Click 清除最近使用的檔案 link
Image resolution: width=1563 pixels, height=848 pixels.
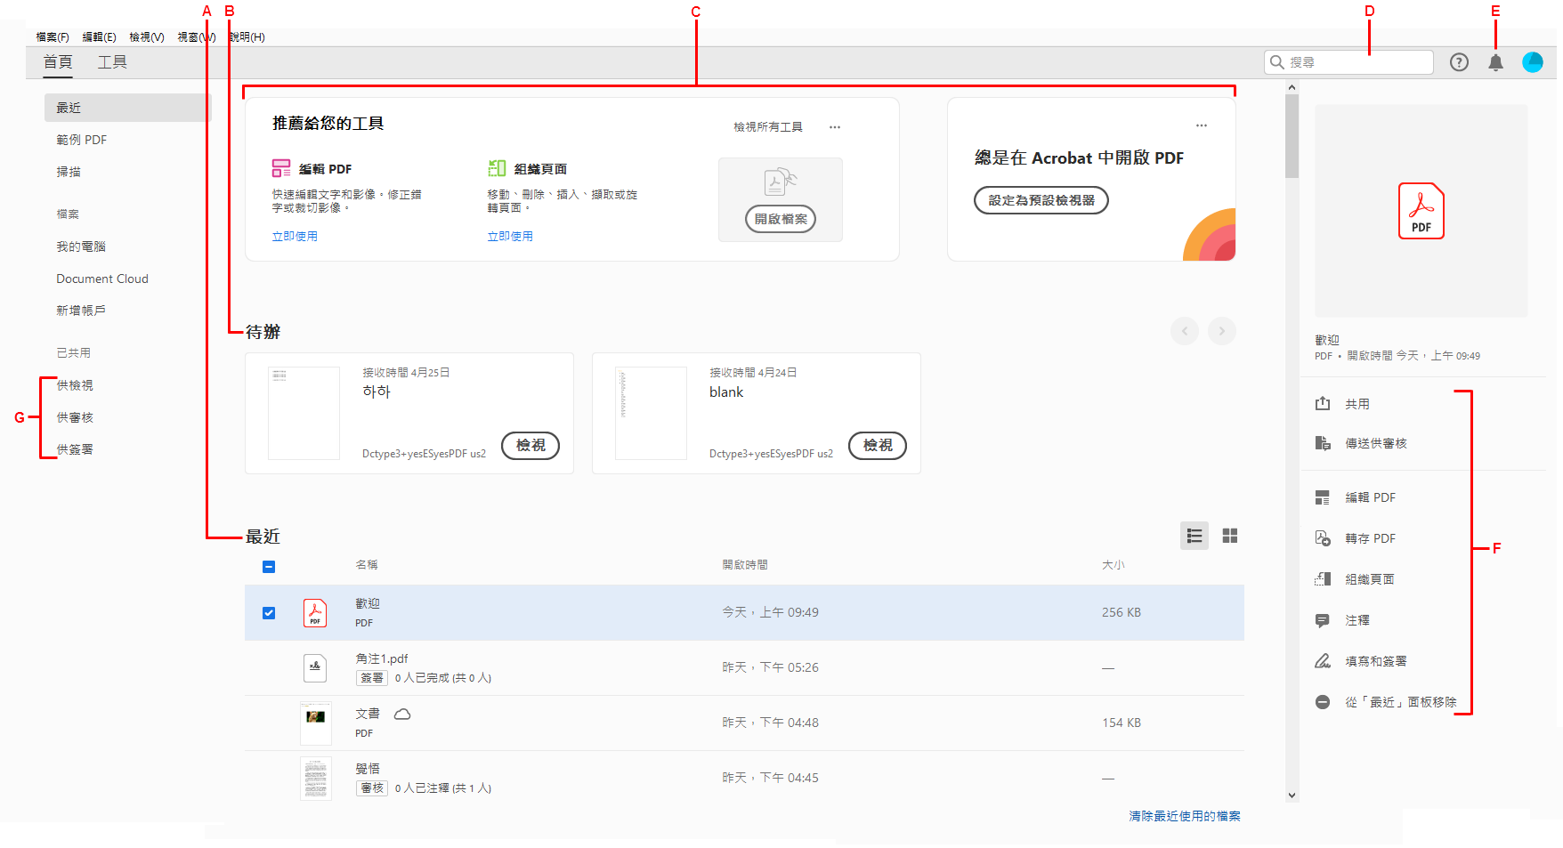(x=1185, y=816)
